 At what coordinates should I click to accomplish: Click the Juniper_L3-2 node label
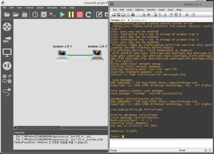click(97, 46)
